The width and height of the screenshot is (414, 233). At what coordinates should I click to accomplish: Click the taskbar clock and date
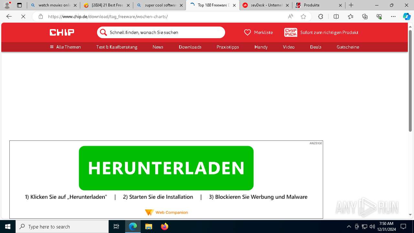[387, 227]
